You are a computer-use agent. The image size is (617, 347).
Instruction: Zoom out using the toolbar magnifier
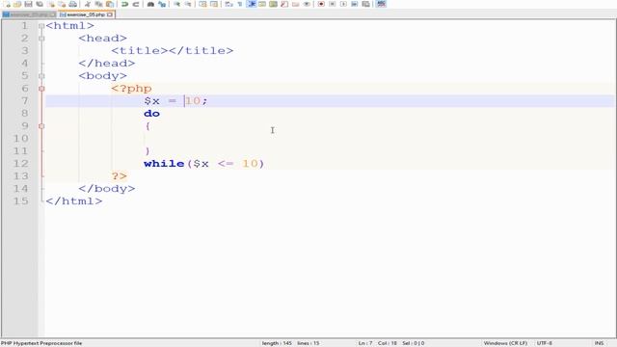(188, 4)
